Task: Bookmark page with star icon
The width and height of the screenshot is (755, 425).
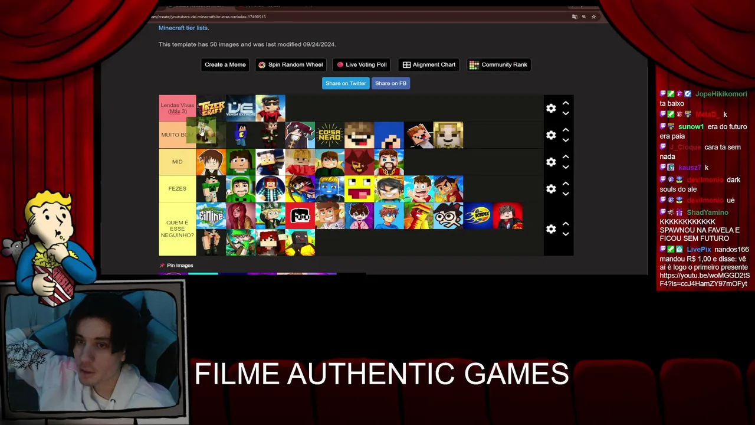Action: click(x=593, y=17)
